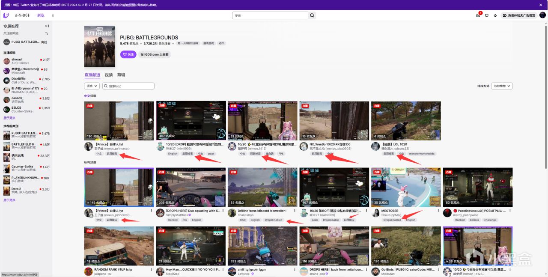
Task: Dismiss the purple announcement banner
Action: [x=540, y=5]
